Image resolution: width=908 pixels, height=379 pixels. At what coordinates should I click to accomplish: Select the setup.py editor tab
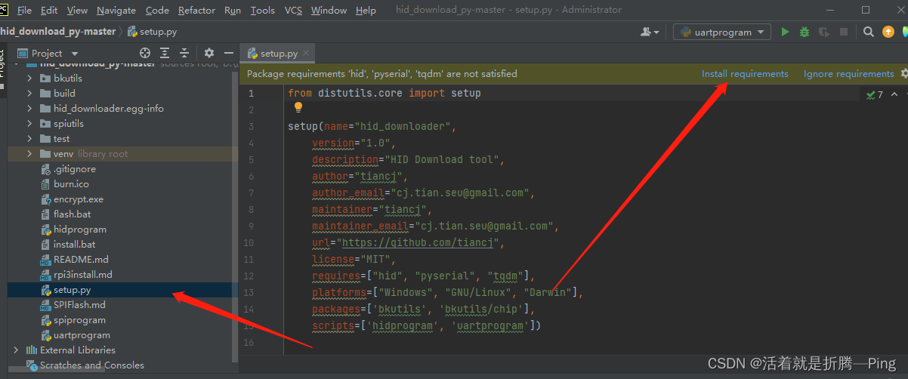[x=279, y=54]
